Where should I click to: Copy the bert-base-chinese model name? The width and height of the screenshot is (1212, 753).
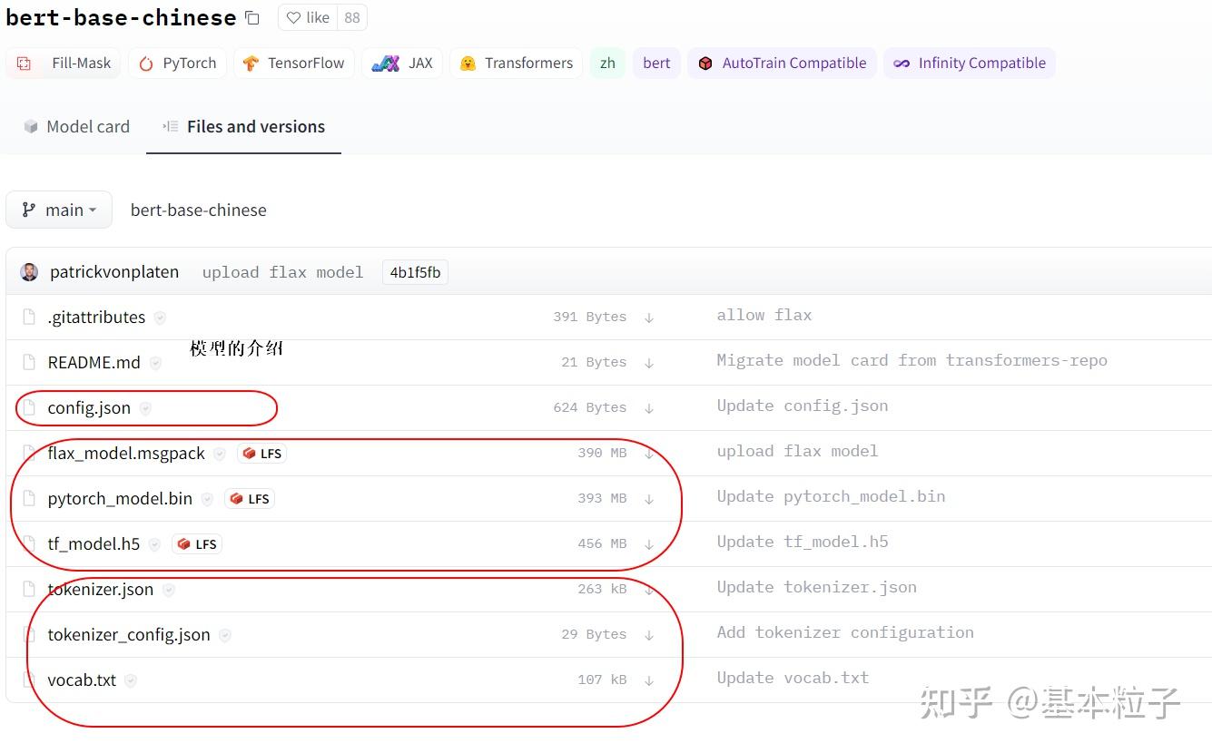pos(251,17)
